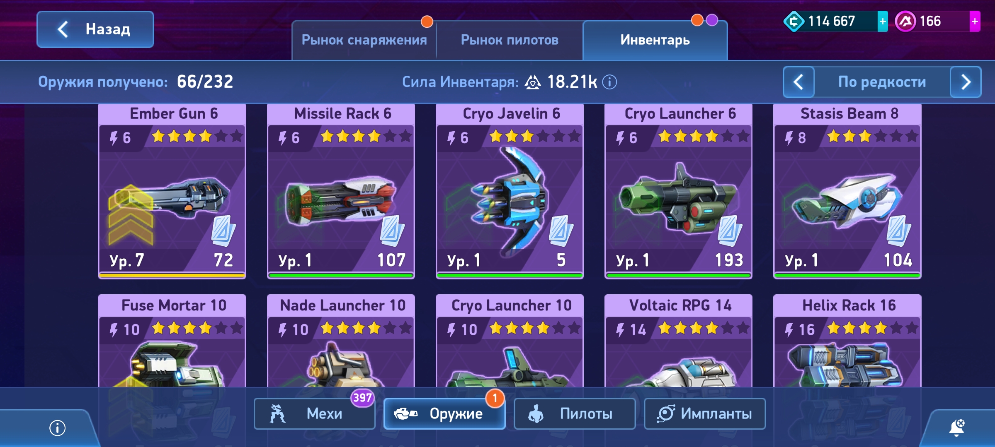Go back with the Назад button

[x=95, y=29]
